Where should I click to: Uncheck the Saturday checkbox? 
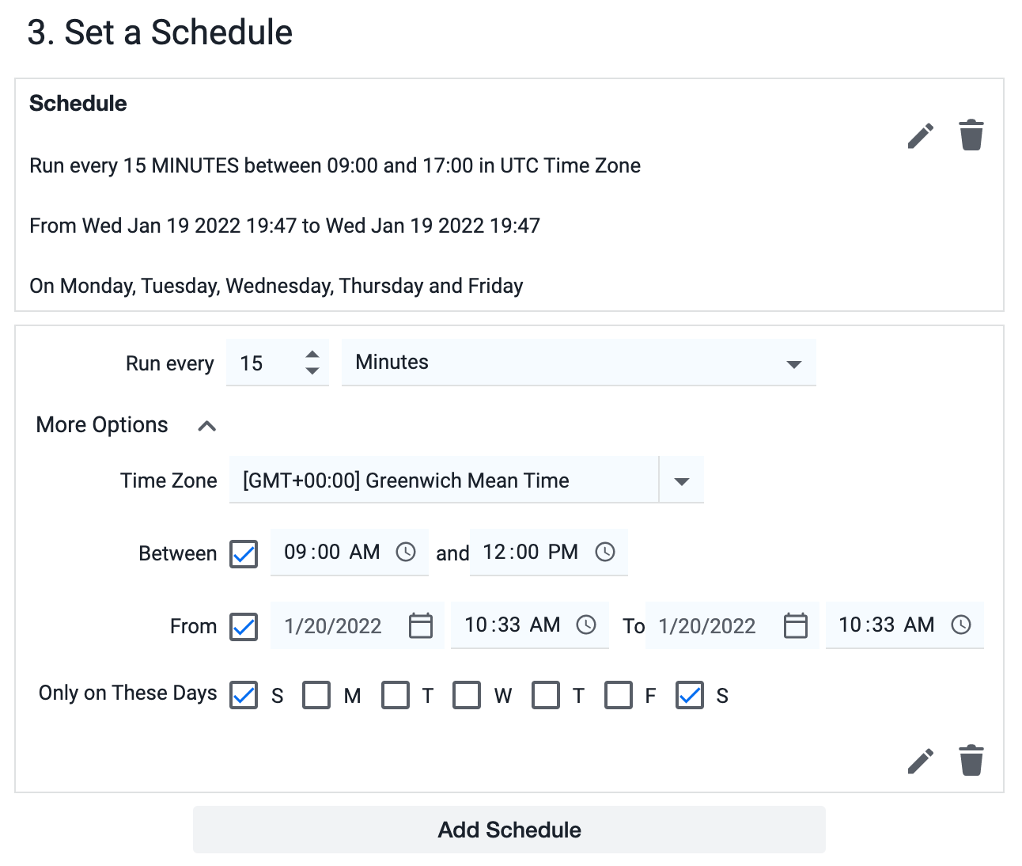click(690, 695)
